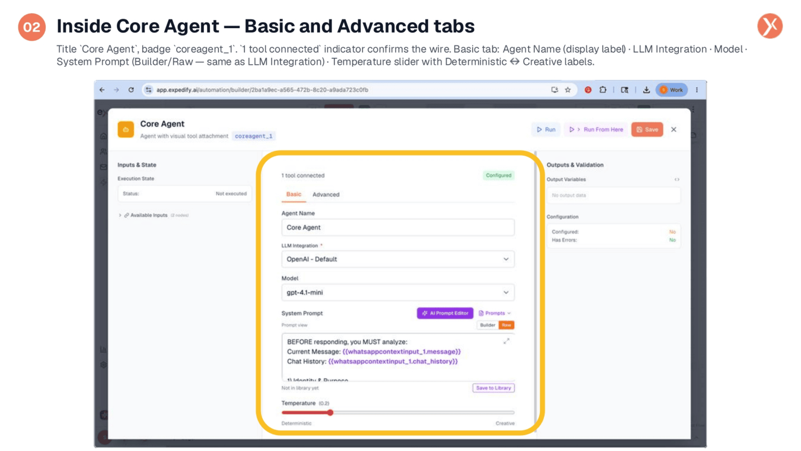
Task: Click the coreagent_1 badge
Action: [254, 136]
